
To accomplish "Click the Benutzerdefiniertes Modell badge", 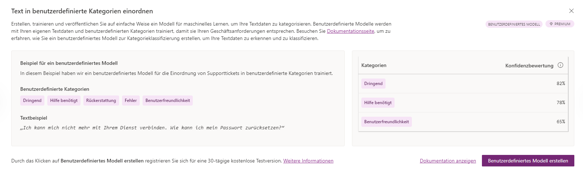I will pyautogui.click(x=514, y=24).
